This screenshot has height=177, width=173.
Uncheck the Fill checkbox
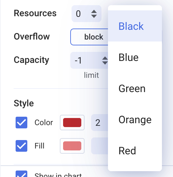pos(21,146)
